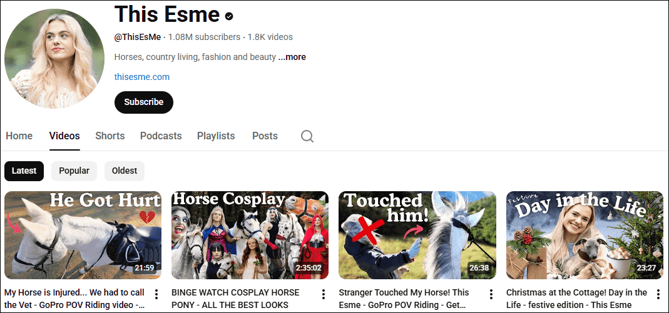Image resolution: width=669 pixels, height=313 pixels.
Task: Go to the Podcasts tab
Action: (161, 136)
